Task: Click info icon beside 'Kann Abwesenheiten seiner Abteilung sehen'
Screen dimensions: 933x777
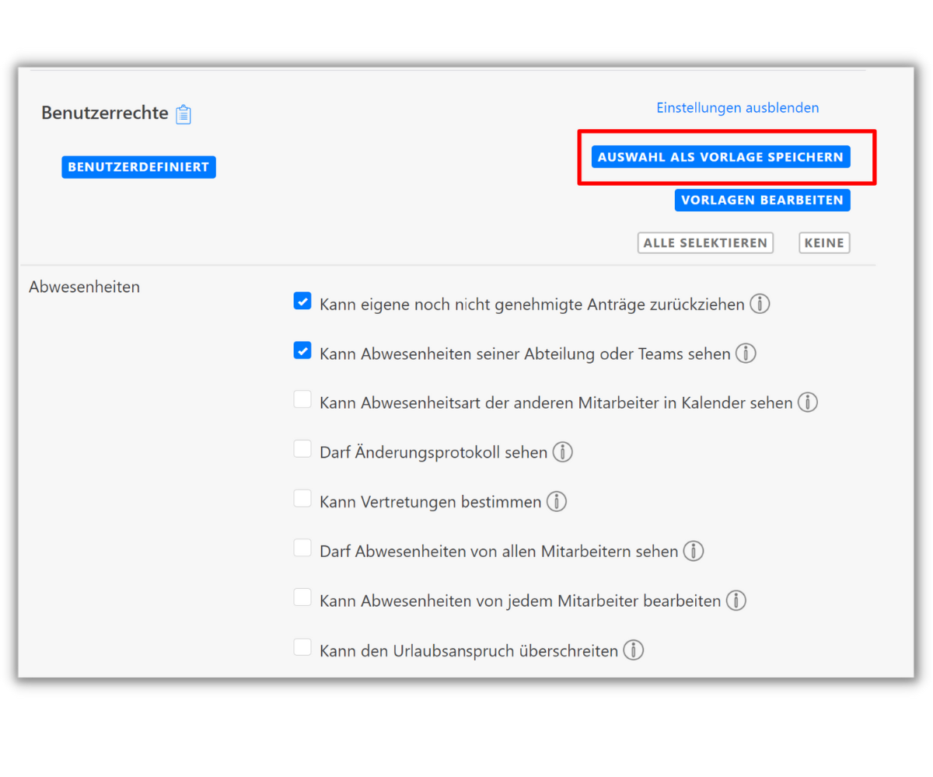Action: [745, 353]
